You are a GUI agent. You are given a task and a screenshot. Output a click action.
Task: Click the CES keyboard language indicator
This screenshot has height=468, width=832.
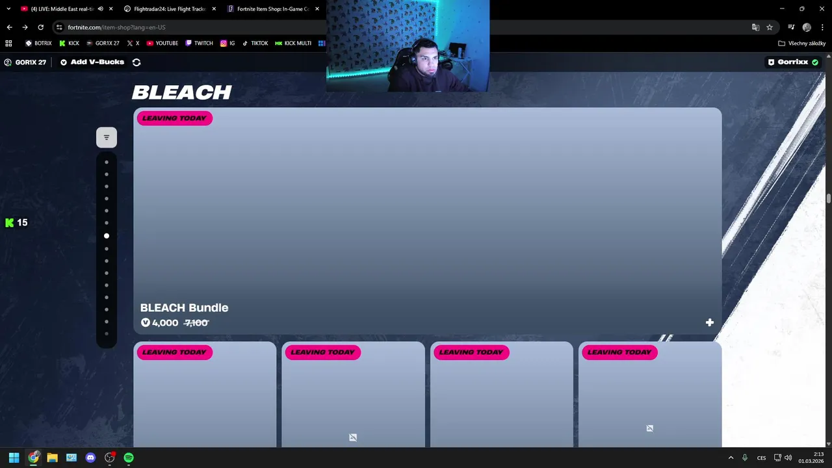761,458
